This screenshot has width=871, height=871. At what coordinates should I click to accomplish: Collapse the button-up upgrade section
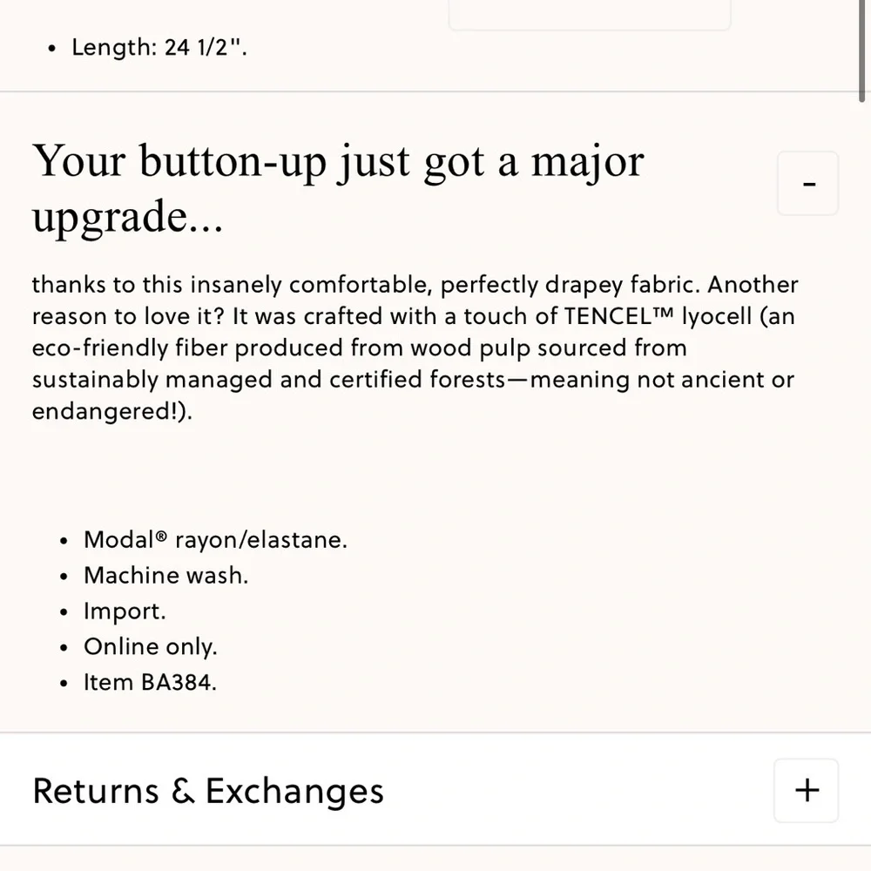[807, 183]
